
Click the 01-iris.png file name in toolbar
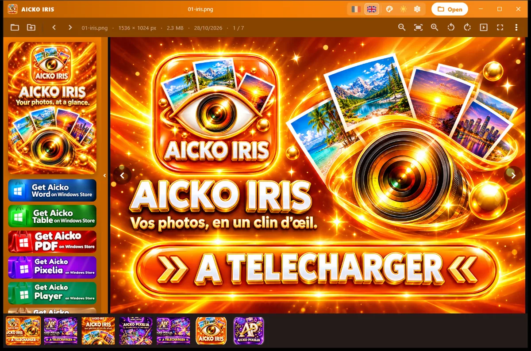click(x=95, y=28)
